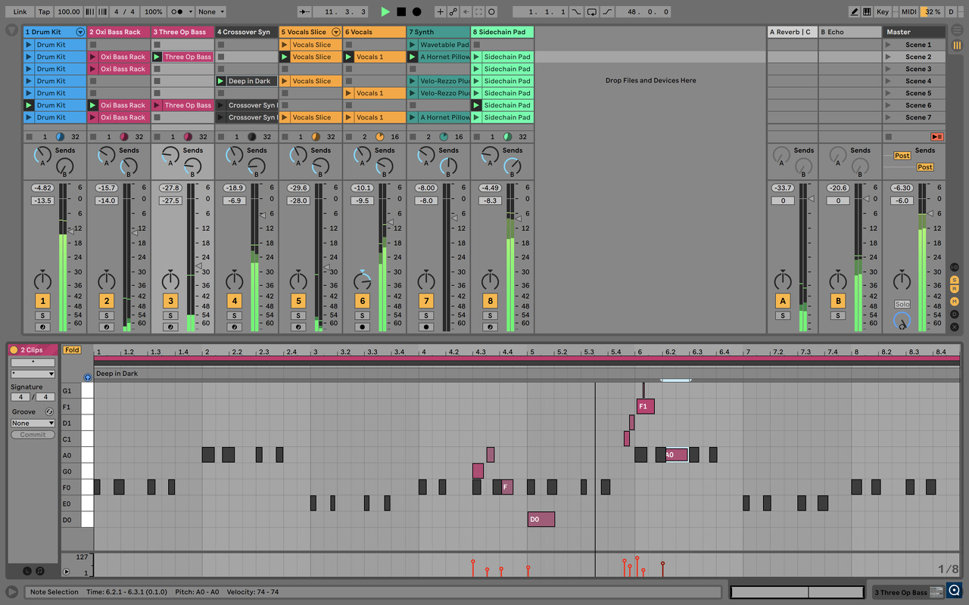Open the Vocals Slice track dropdown arrow
969x605 pixels.
click(336, 32)
